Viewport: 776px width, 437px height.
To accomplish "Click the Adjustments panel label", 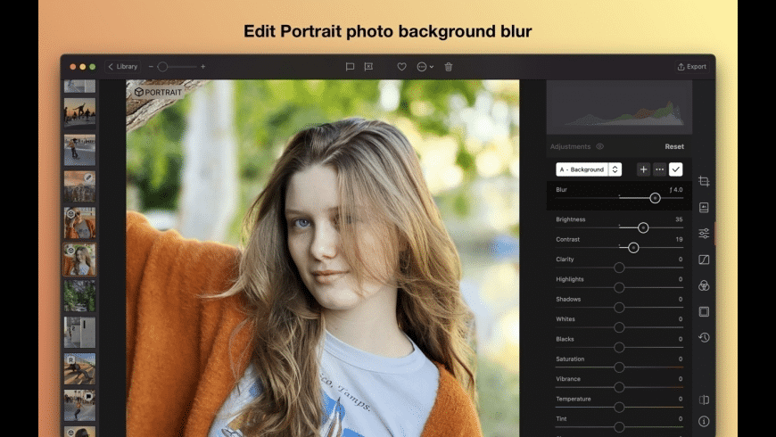I will (570, 146).
